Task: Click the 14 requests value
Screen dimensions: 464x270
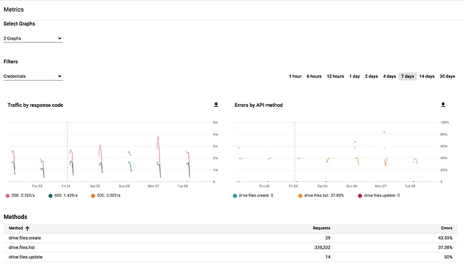Action: tap(327, 257)
